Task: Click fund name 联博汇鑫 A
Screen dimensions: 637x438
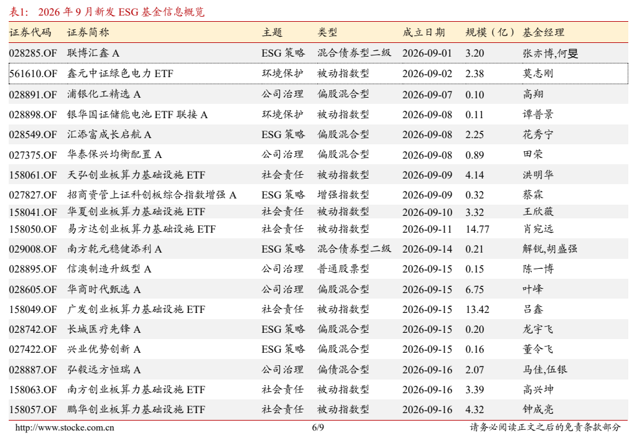Action: (93, 54)
